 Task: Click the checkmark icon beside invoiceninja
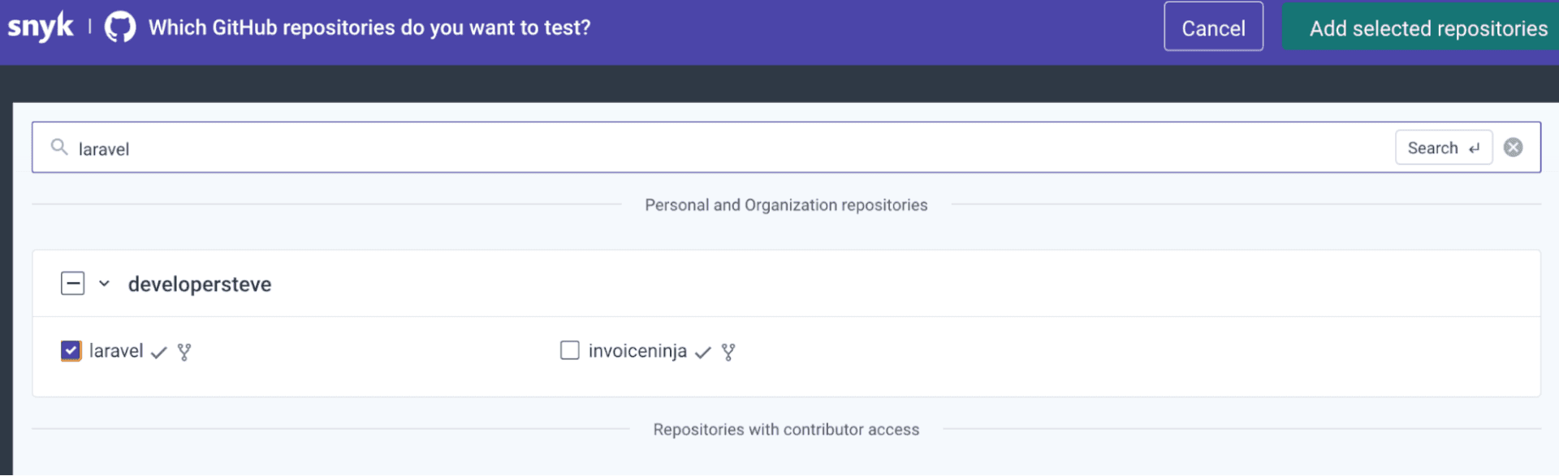(x=703, y=353)
